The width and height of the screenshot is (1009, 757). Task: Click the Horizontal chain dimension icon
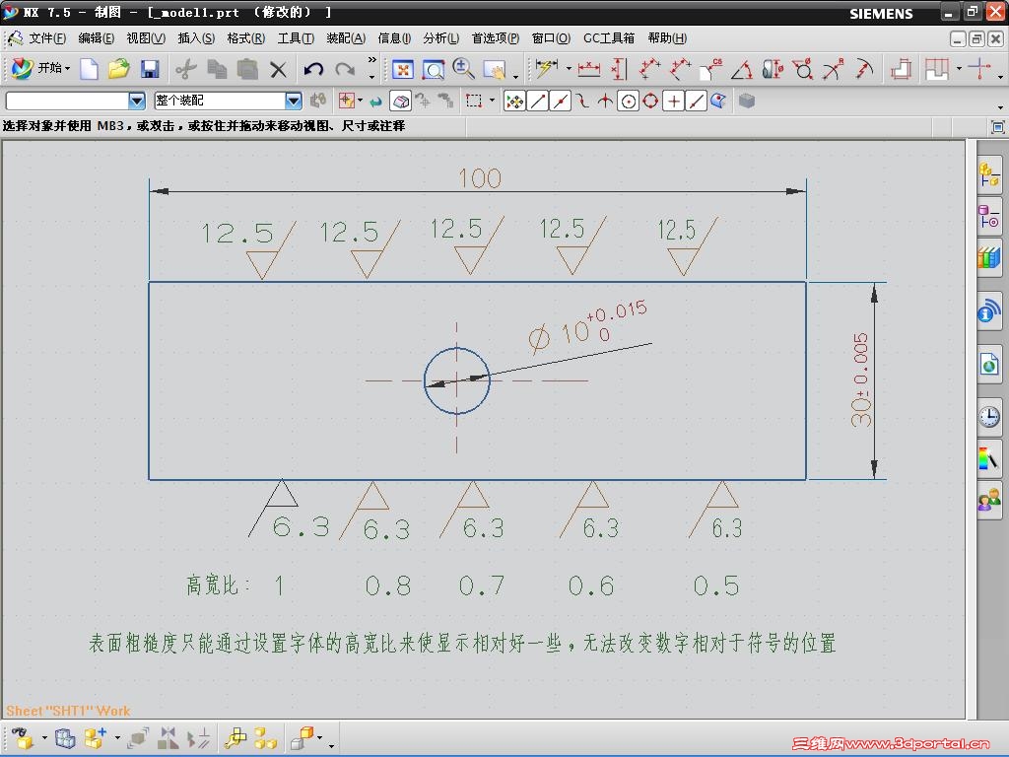[x=937, y=69]
